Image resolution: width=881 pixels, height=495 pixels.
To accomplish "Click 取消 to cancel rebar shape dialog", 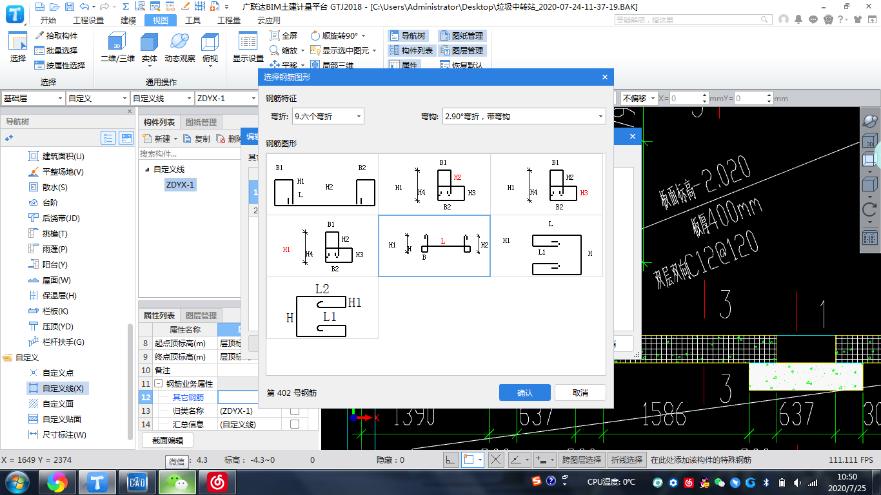I will (580, 393).
